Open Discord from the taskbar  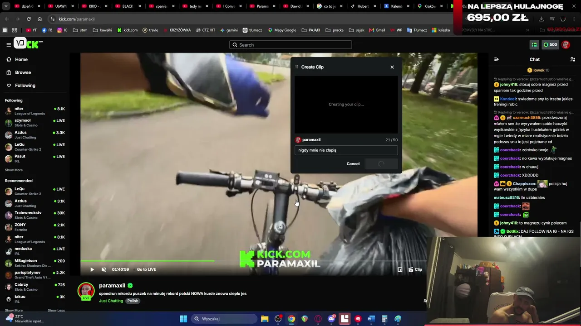coord(331,319)
